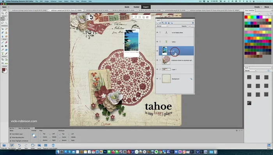The image size is (273, 155).
Task: Select the Red Eye Removal tool
Action: point(2,29)
